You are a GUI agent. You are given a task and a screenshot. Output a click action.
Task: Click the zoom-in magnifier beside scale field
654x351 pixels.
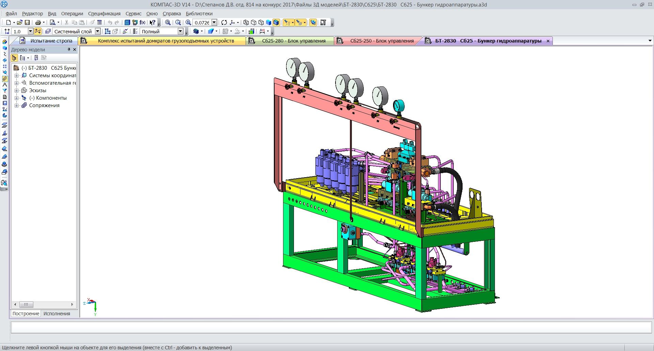coord(188,22)
